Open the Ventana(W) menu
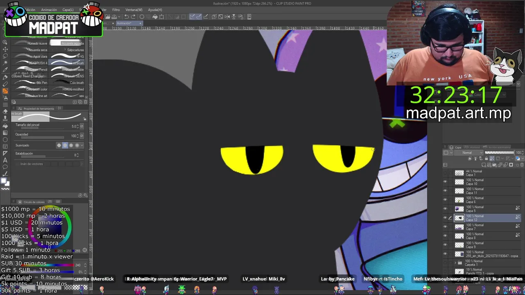 (x=134, y=10)
